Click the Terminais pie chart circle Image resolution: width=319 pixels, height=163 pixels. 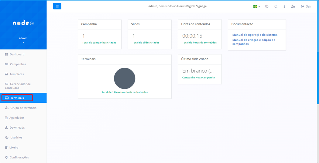pos(124,78)
